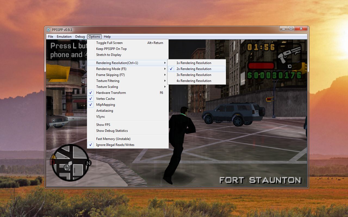Maximize the PPSSPP window
Viewport: 348px width, 217px height.
(291, 28)
